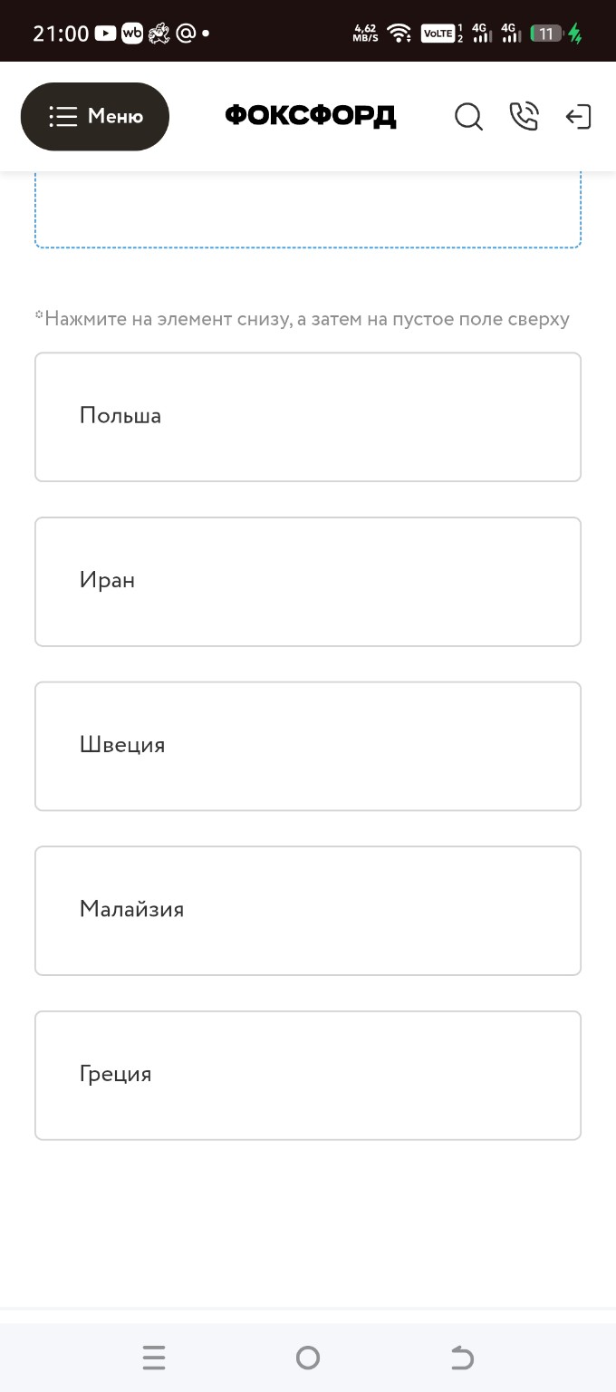Open the Foxford site Menu

(95, 116)
